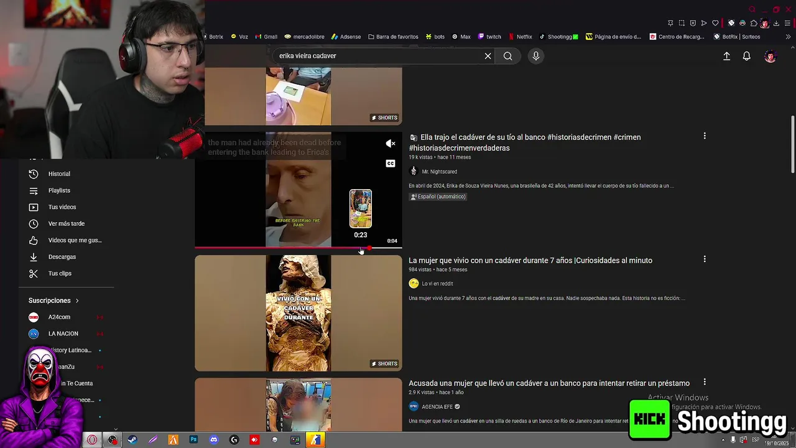
Task: Open Discord from the taskbar
Action: (x=214, y=440)
